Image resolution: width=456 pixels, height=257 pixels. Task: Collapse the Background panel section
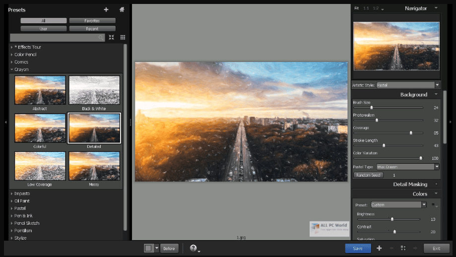pos(436,94)
